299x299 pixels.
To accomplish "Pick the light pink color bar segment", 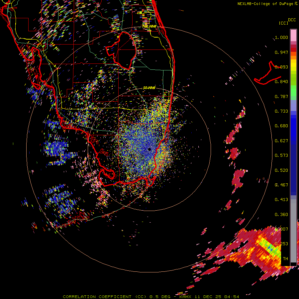I will (293, 36).
